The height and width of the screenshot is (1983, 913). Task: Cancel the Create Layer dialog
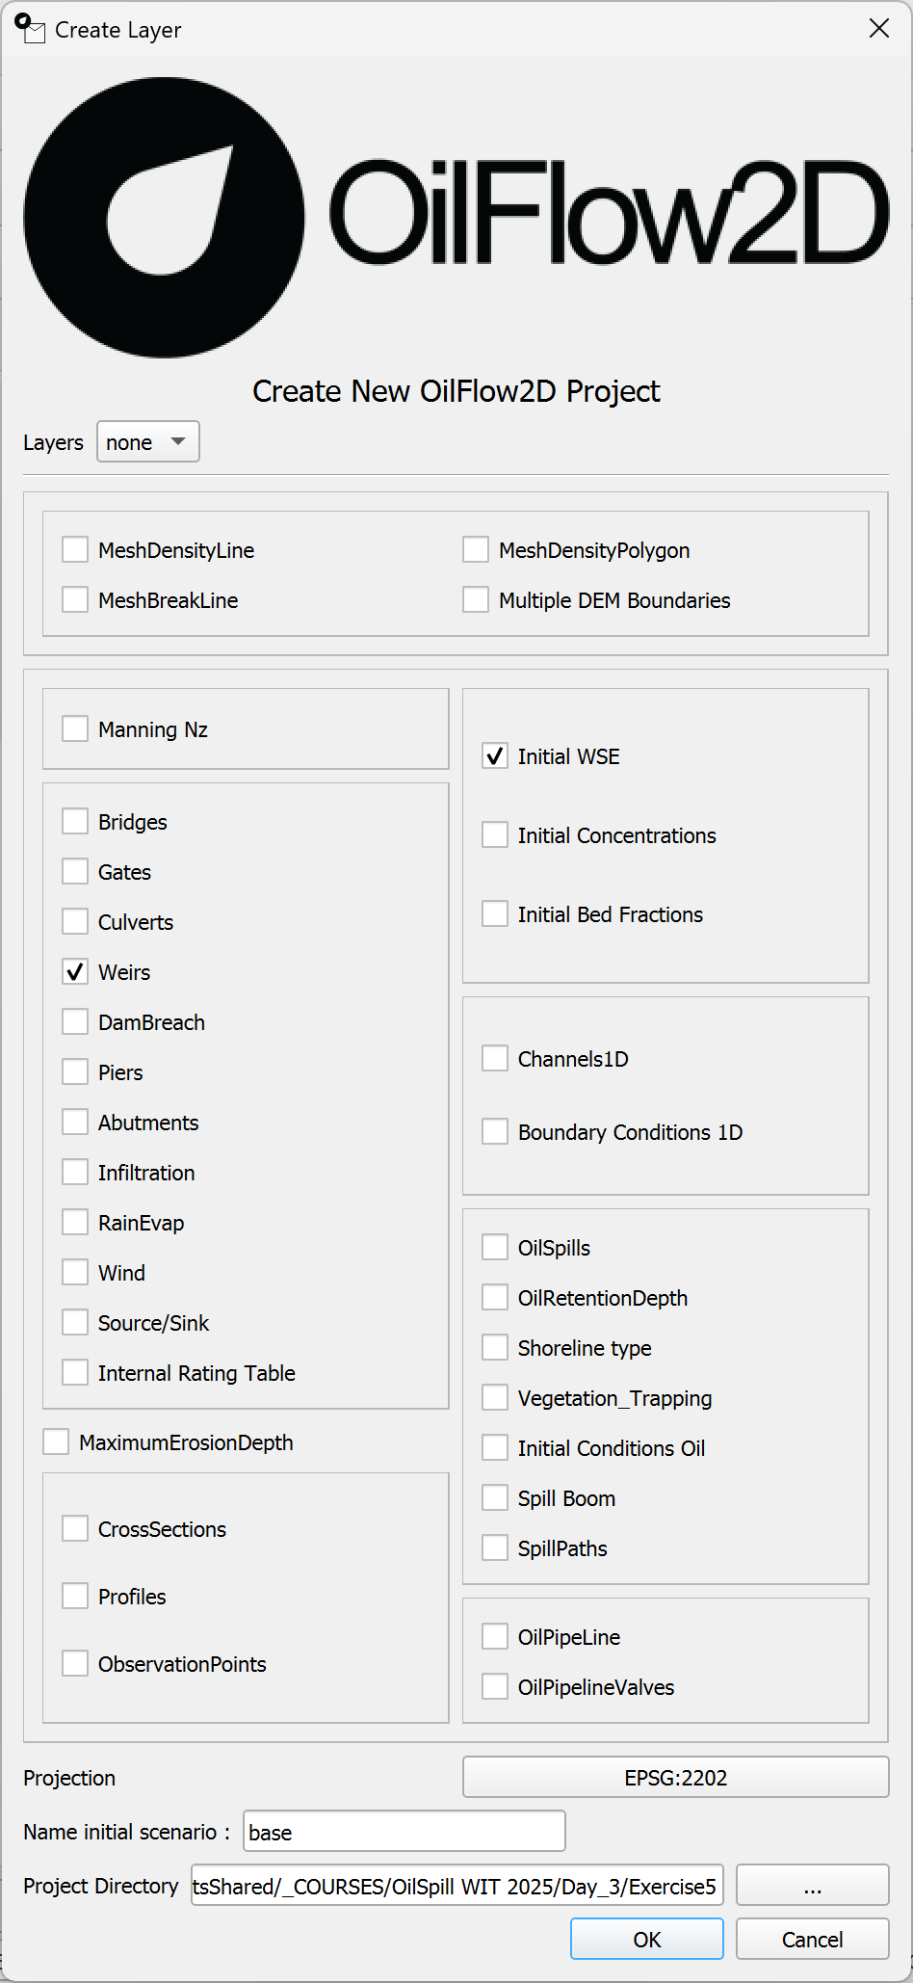[x=813, y=1940]
